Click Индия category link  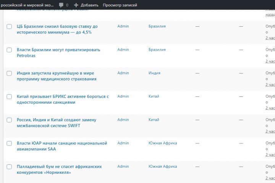(x=154, y=73)
